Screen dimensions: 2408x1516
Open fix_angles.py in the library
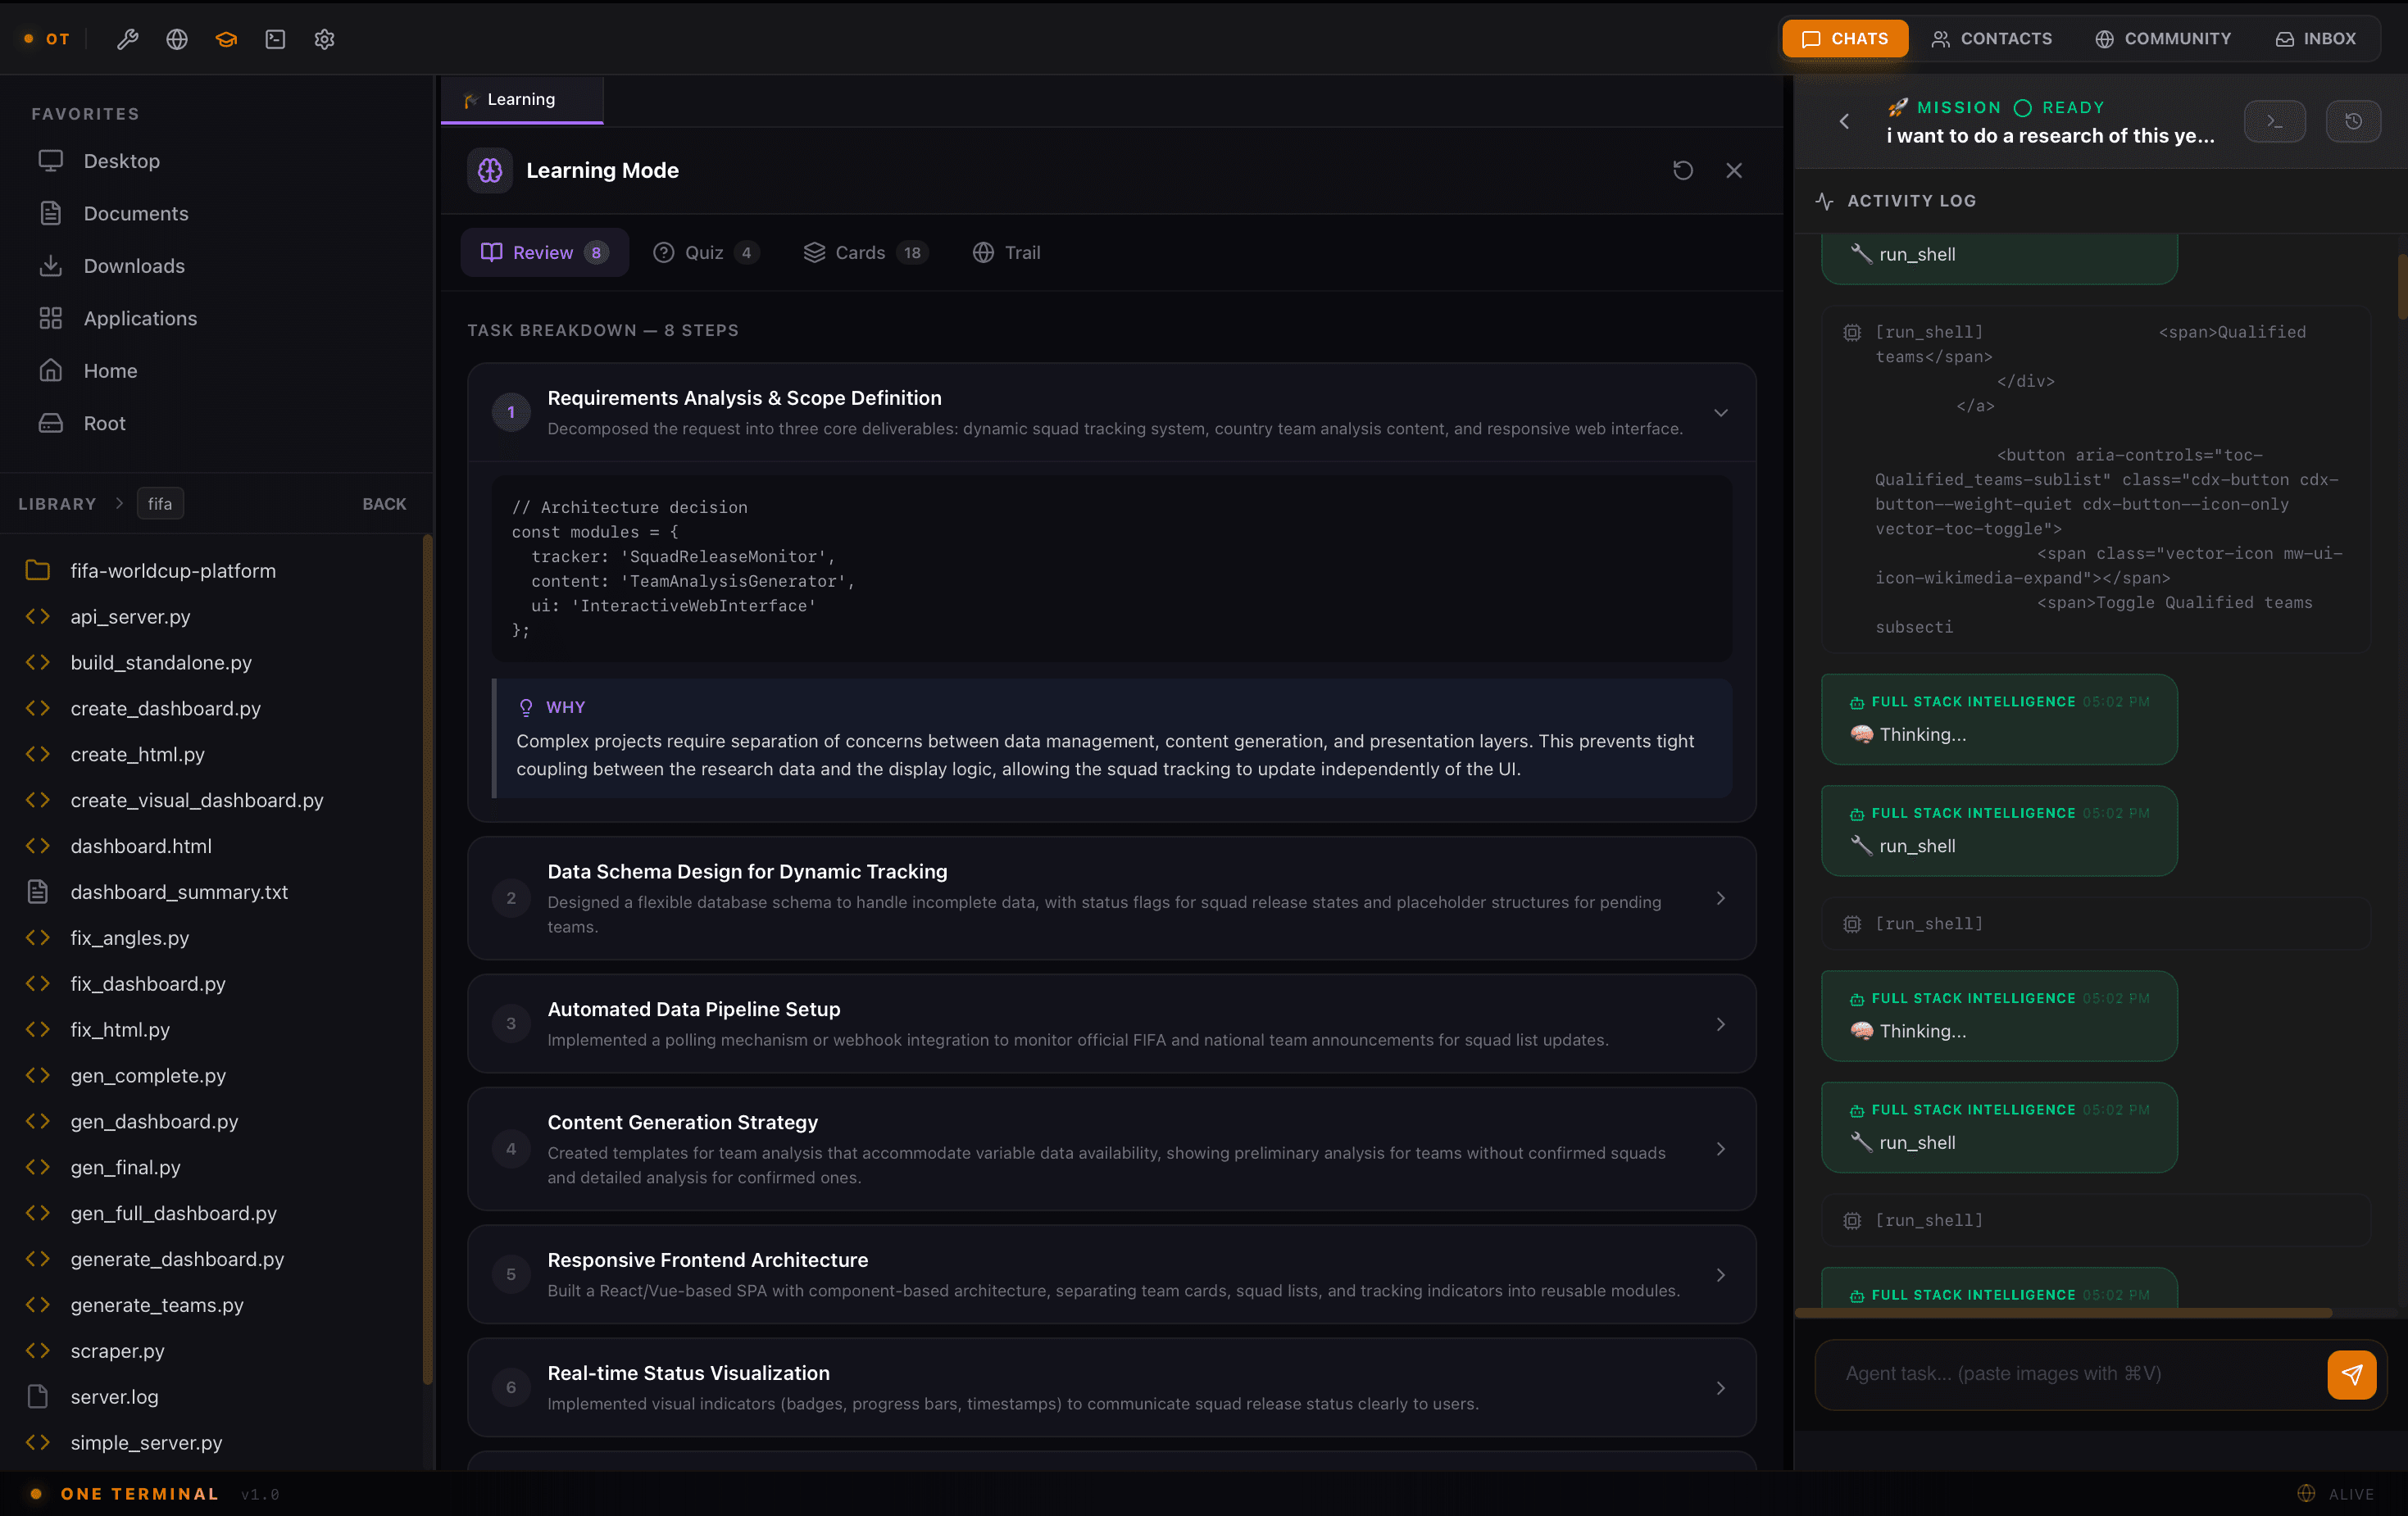(130, 938)
